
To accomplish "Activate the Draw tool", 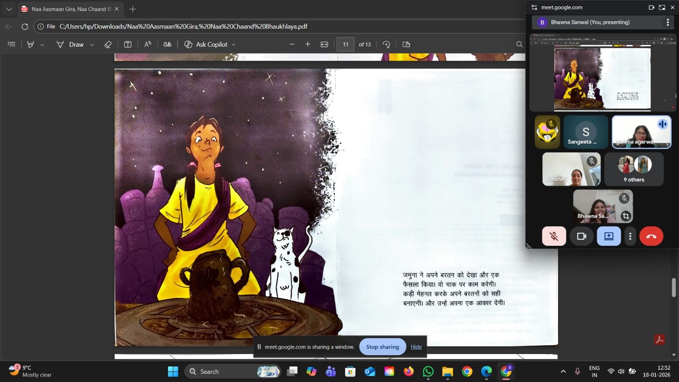I will click(x=70, y=44).
